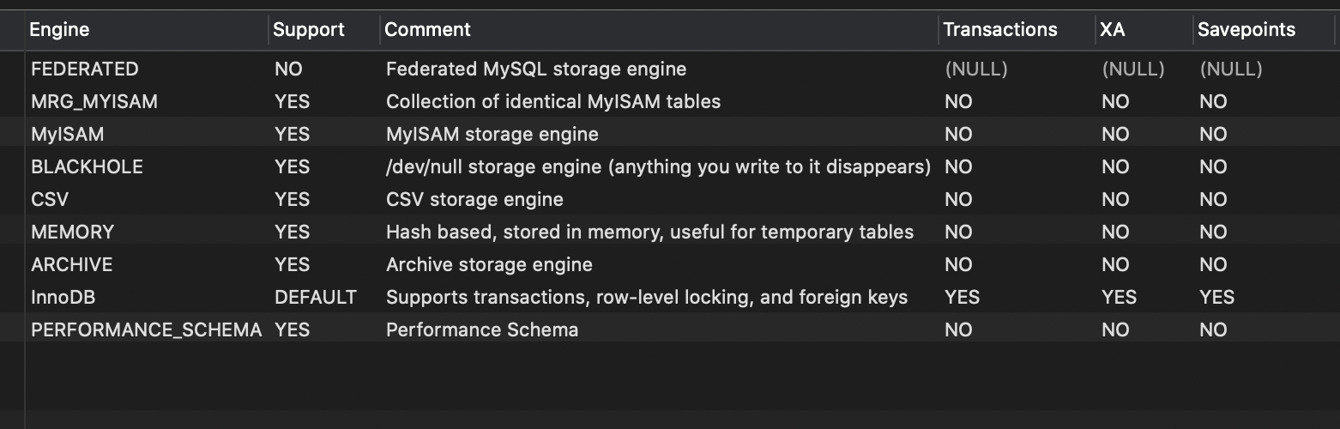Screen dimensions: 1340x429
Task: Select the MEMORY engine cell
Action: tap(73, 232)
